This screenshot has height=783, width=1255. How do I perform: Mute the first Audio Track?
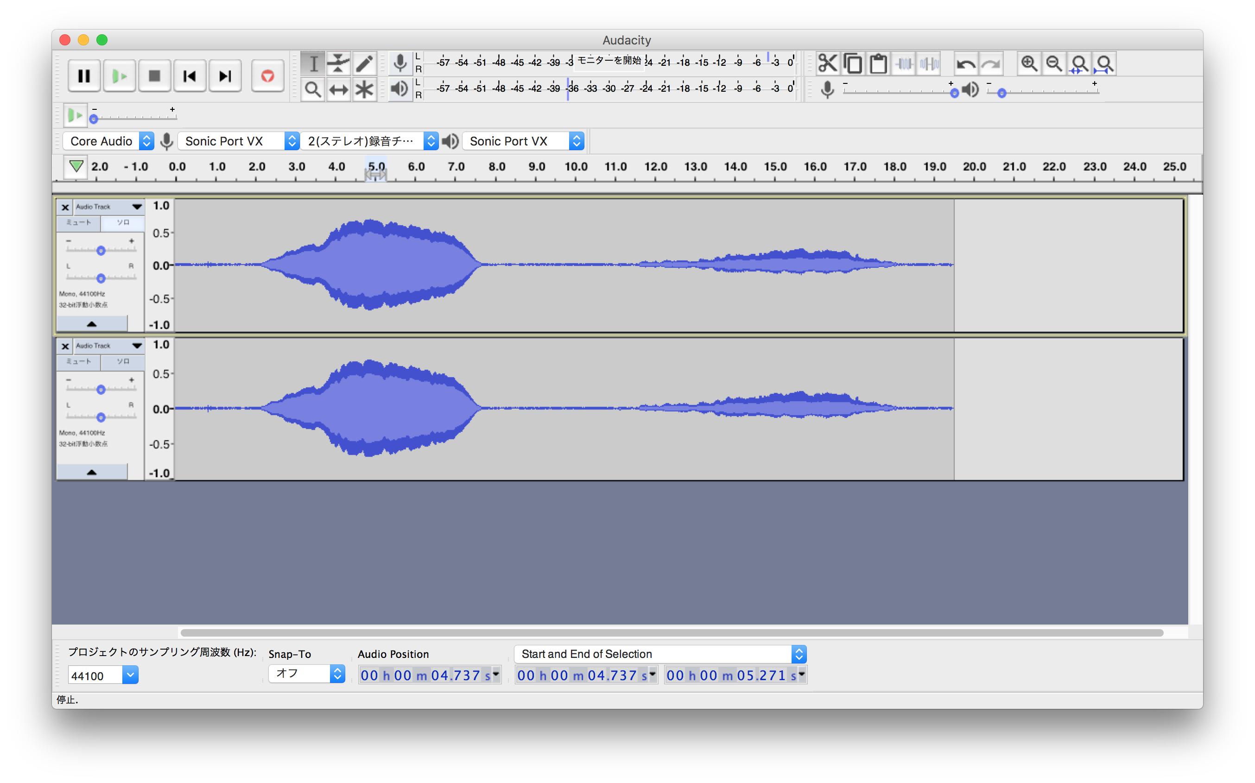pos(78,221)
